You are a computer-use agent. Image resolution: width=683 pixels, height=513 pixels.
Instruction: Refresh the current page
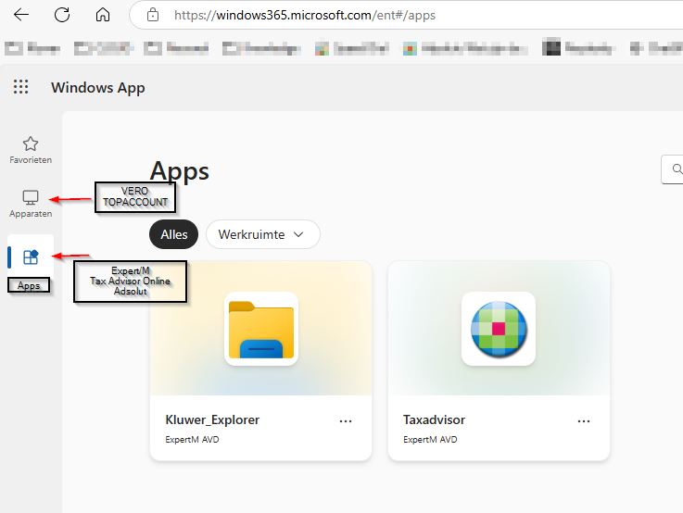[x=62, y=15]
